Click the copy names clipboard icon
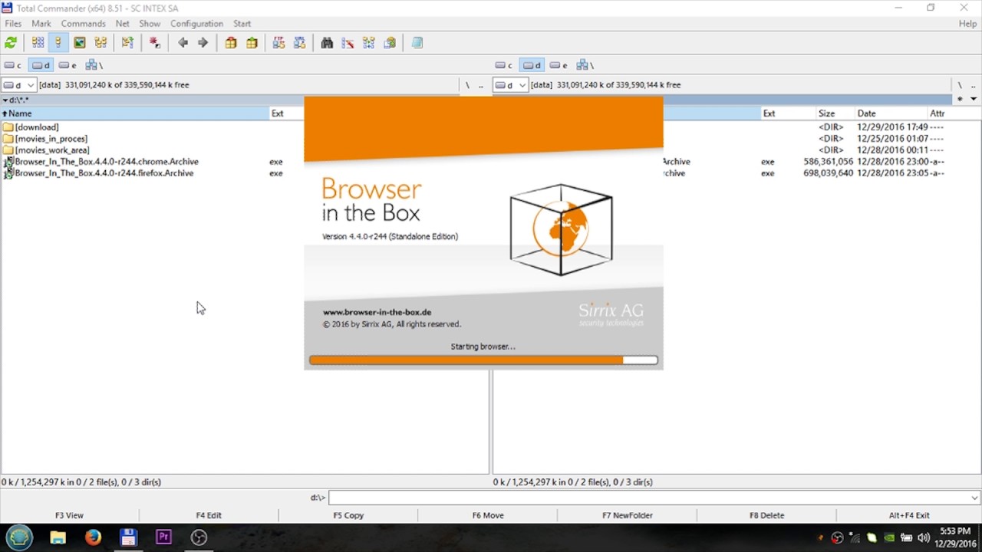Viewport: 982px width, 552px height. (x=390, y=43)
